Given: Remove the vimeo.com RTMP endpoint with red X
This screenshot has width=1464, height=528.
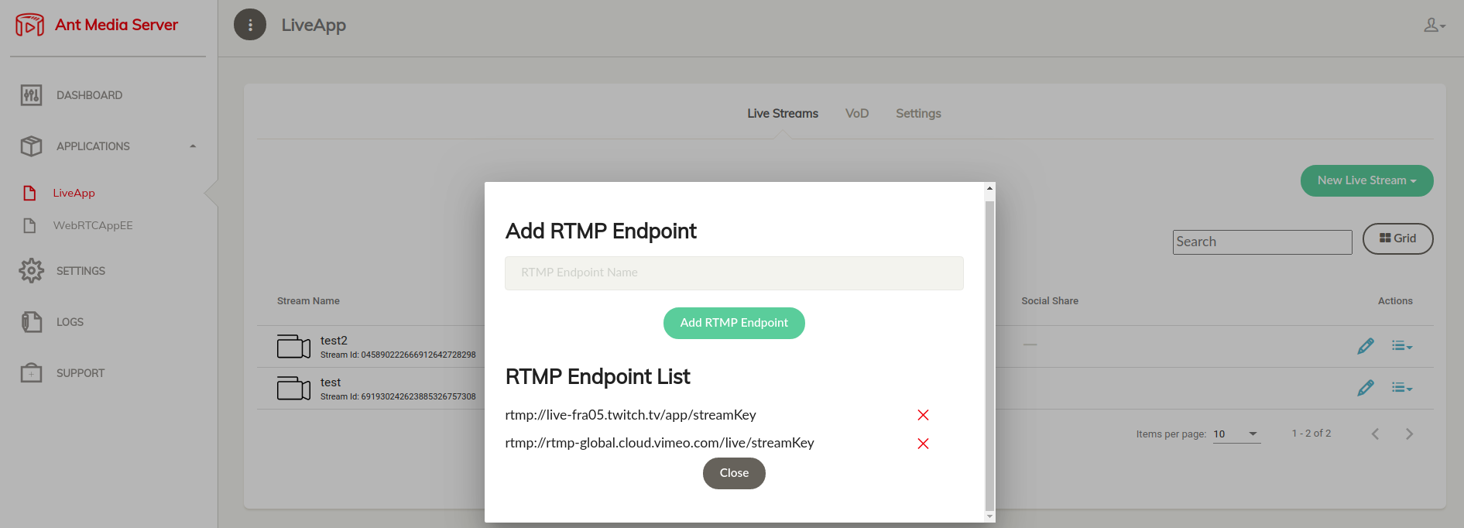Looking at the screenshot, I should (x=923, y=444).
